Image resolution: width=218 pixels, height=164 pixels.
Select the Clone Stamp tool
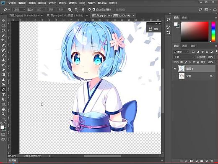click(3, 60)
